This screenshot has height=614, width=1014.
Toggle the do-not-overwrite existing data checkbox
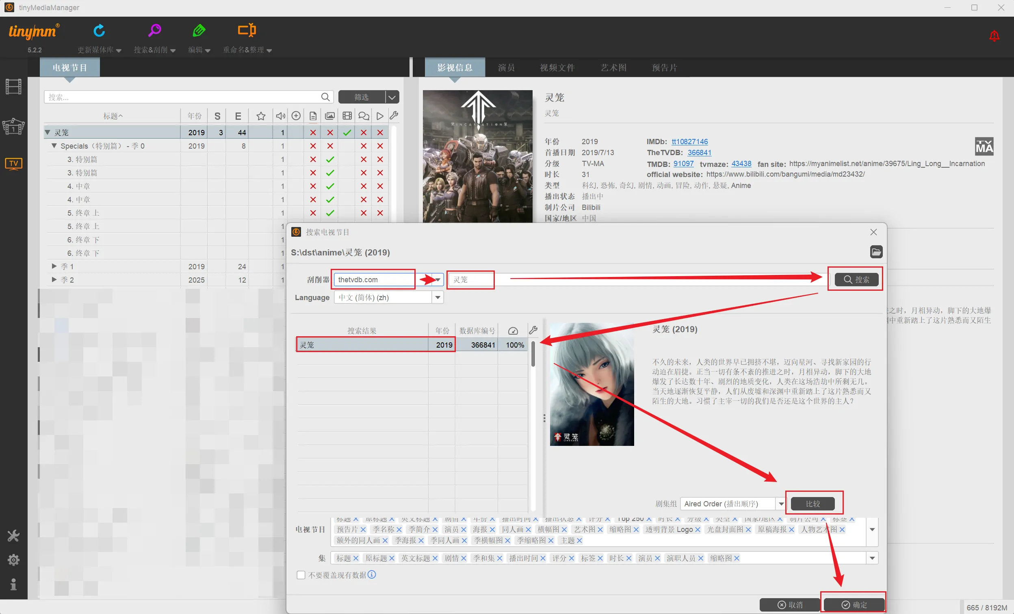click(x=301, y=575)
